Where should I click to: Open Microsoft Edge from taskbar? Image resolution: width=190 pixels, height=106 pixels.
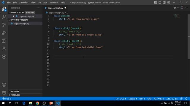point(24,103)
